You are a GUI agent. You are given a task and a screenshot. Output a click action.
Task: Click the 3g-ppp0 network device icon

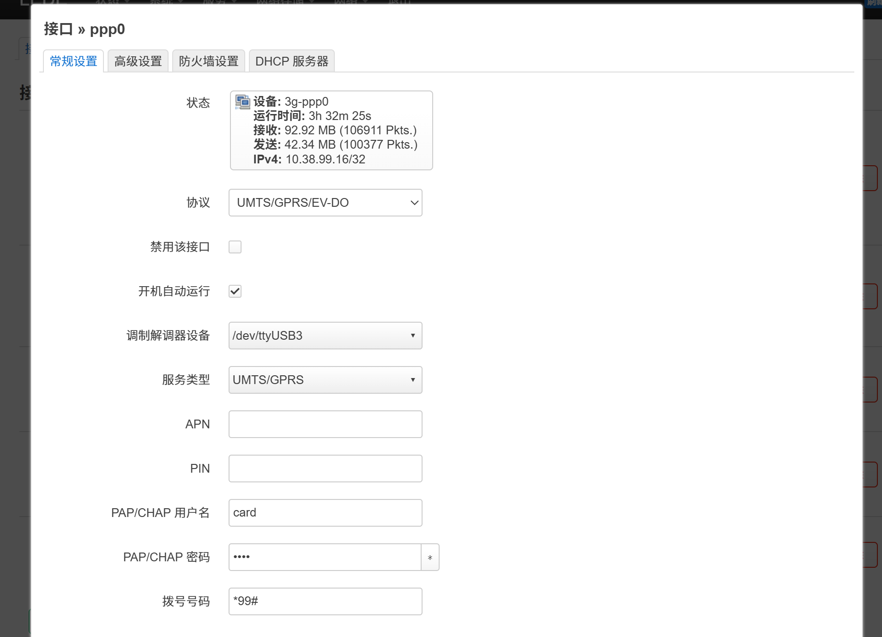[242, 102]
